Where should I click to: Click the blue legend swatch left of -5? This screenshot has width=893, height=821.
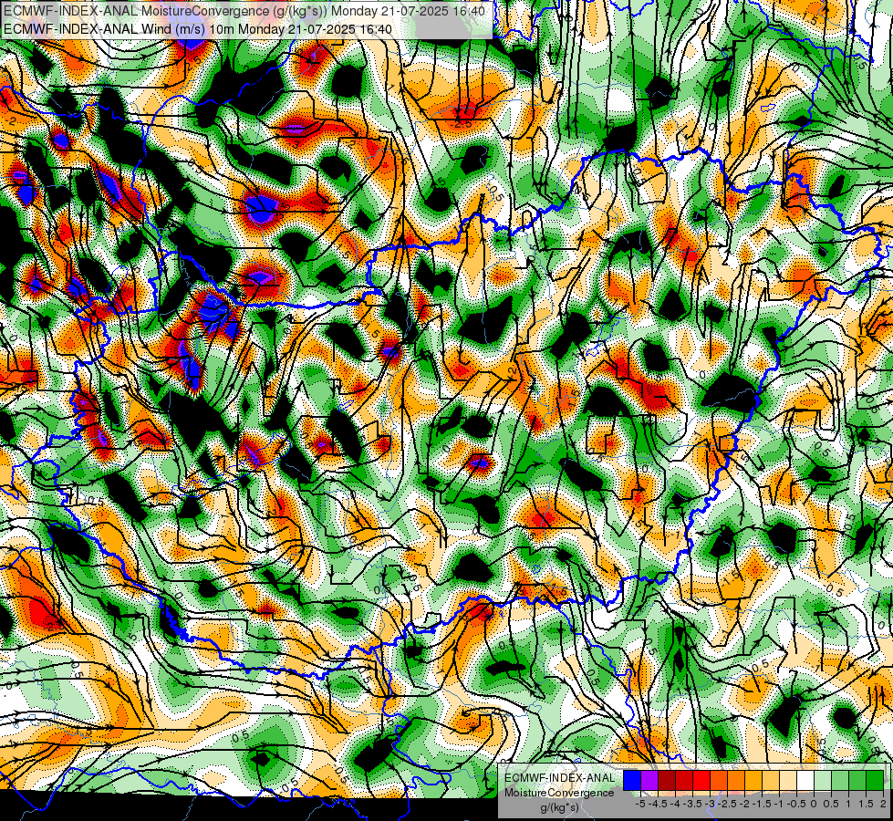(x=632, y=781)
